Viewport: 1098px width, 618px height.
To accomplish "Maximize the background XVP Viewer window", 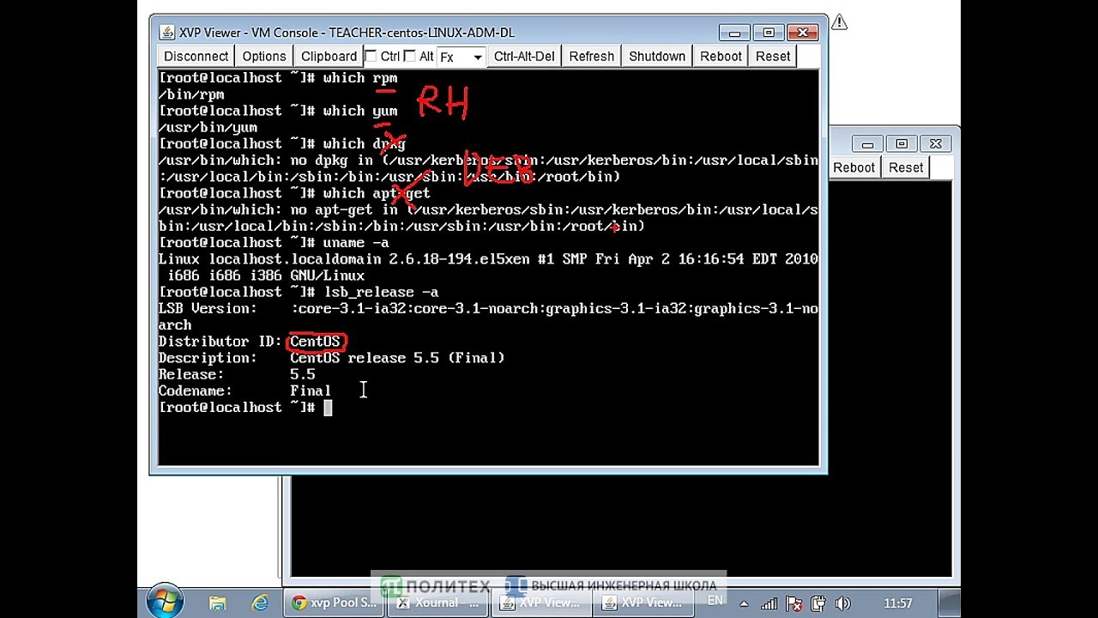I will [x=902, y=143].
